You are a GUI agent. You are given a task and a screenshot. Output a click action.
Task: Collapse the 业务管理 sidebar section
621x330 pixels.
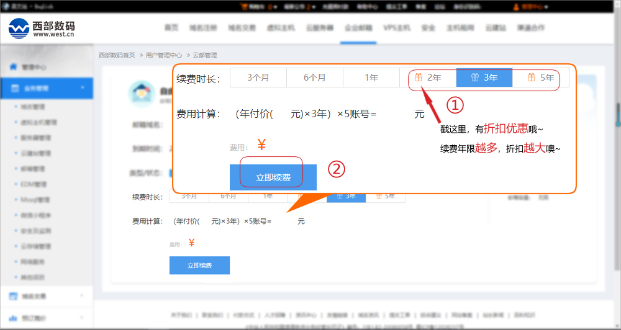[83, 88]
